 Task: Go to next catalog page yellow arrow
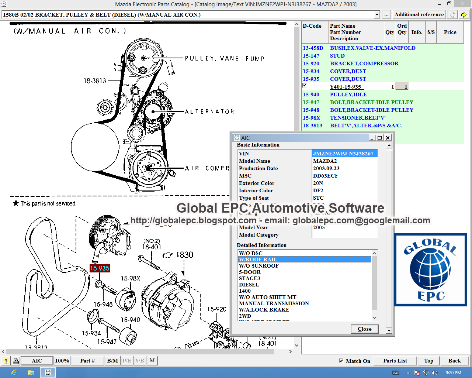(464, 15)
